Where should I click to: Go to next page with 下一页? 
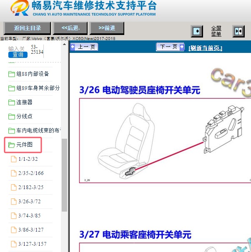[170, 47]
